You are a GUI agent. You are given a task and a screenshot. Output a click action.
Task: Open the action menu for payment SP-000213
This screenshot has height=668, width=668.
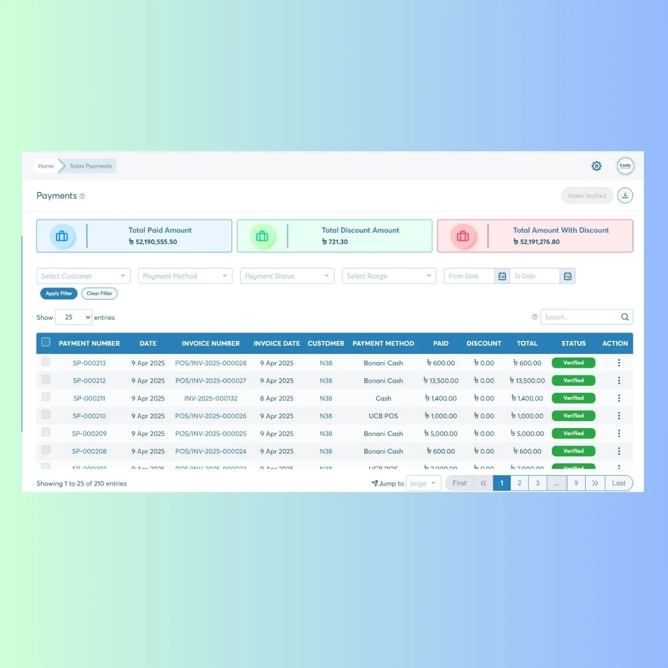coord(619,362)
